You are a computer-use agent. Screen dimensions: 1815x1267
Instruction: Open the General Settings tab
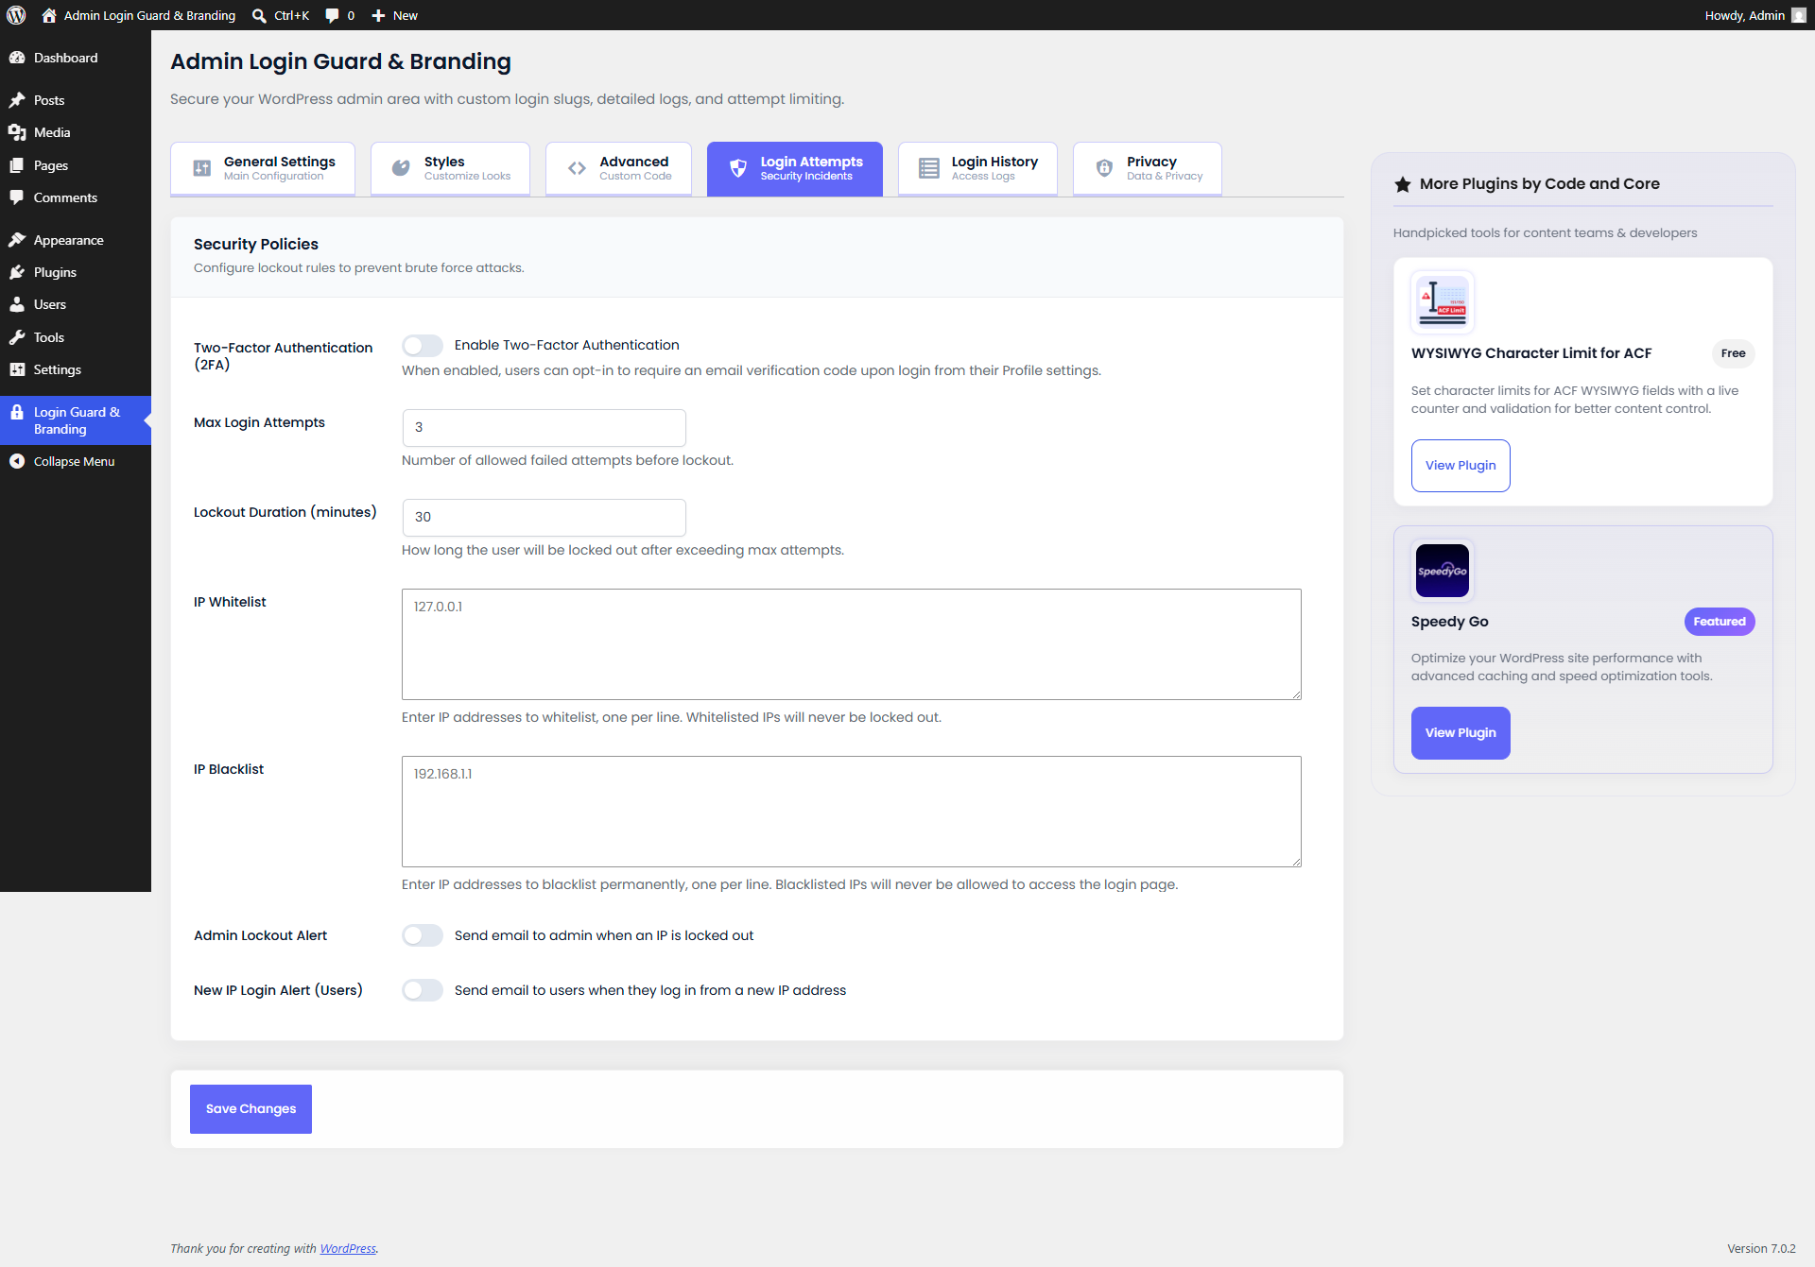point(263,168)
